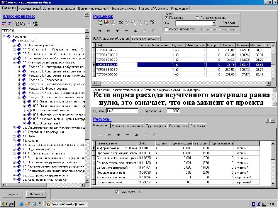Collapse Раздел 08 tree node
Image resolution: width=278 pixels, height=208 pixels.
click(x=19, y=97)
